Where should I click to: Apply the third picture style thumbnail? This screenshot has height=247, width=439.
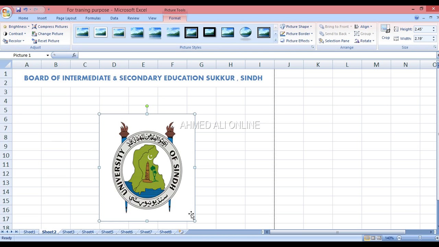pyautogui.click(x=119, y=33)
